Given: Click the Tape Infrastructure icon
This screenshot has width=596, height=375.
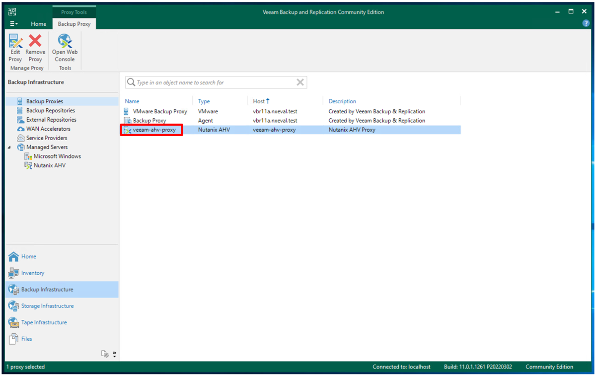Looking at the screenshot, I should [x=13, y=322].
